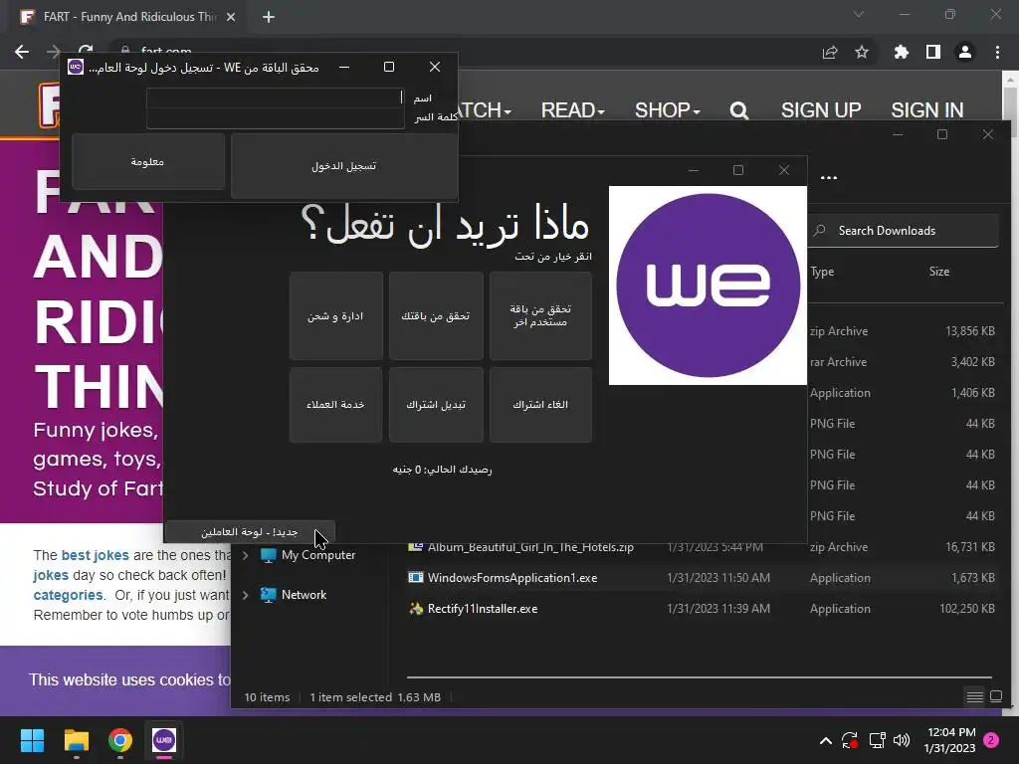Click the website search magnifier icon

(x=739, y=111)
